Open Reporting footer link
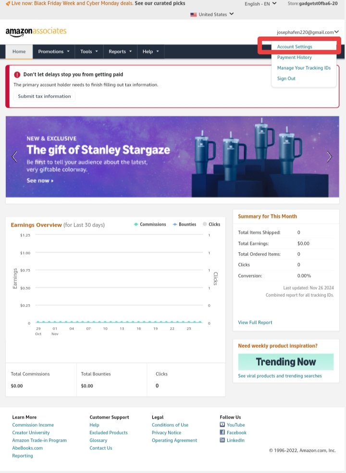The height and width of the screenshot is (473, 346). coord(22,456)
